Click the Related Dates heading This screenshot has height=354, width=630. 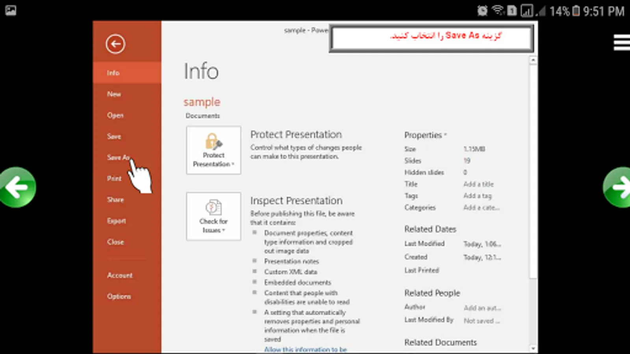point(430,229)
